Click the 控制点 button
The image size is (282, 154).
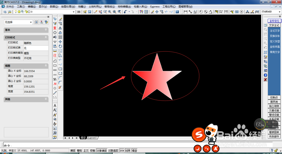274,97
